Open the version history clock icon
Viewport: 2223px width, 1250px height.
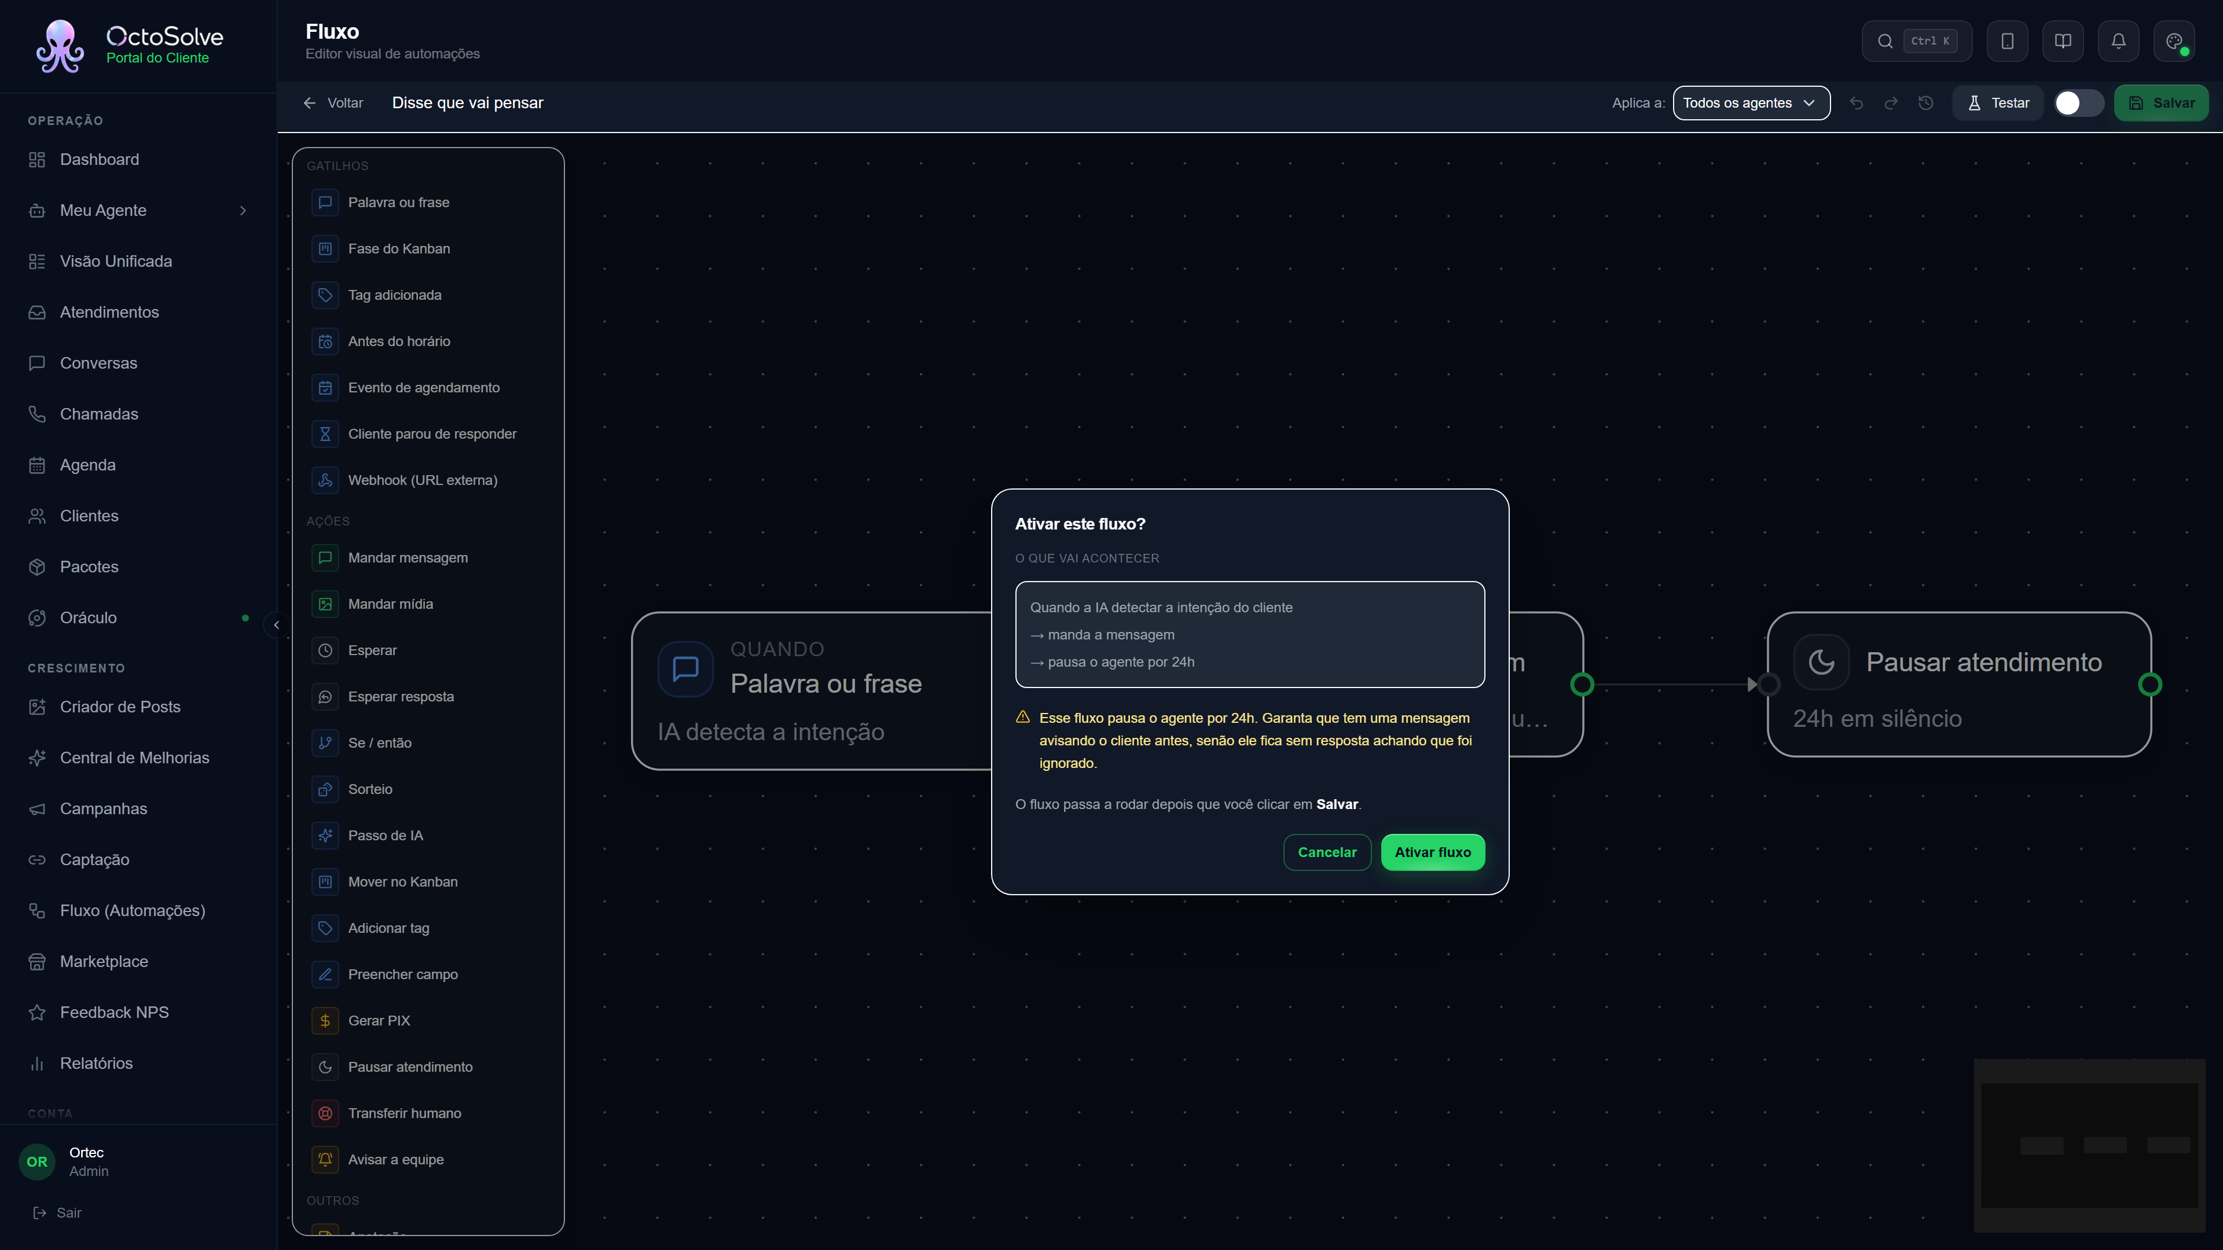tap(1926, 104)
